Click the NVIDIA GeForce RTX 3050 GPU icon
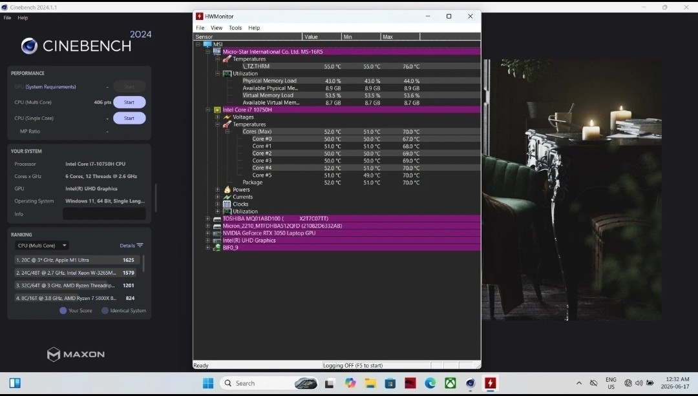 pos(217,233)
